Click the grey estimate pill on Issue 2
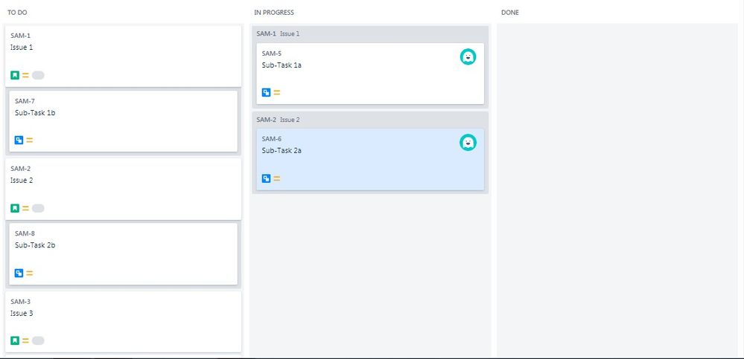Screen dimensions: 744x359 38,208
